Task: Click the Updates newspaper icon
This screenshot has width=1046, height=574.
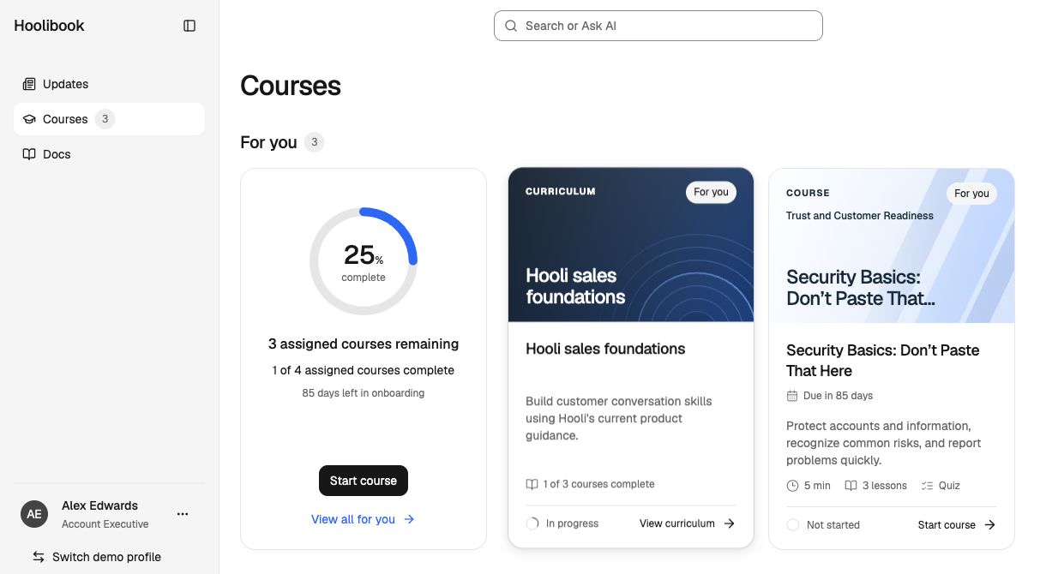Action: point(29,84)
